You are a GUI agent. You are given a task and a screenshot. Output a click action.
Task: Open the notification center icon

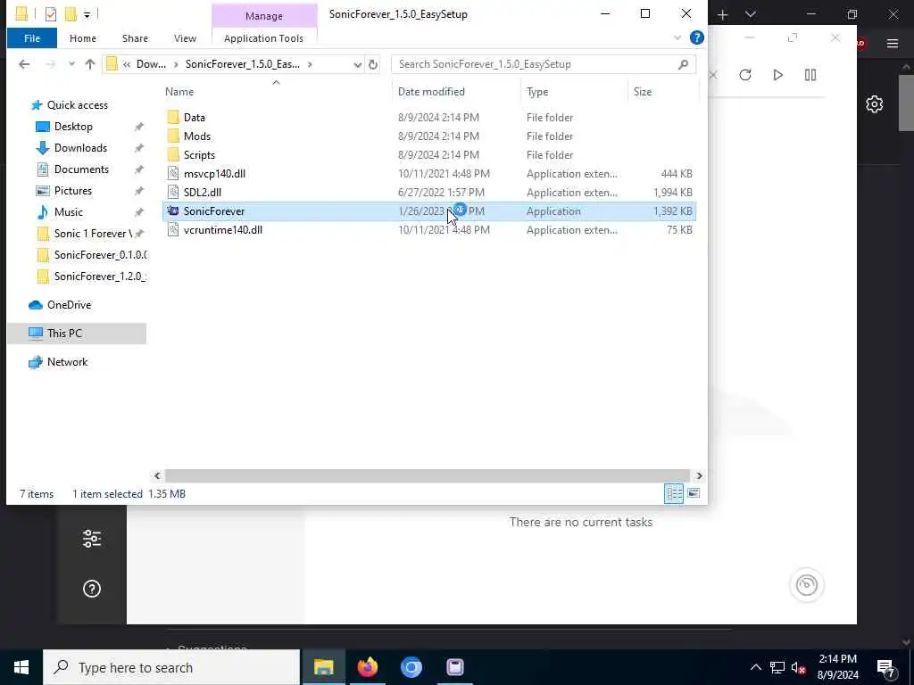(885, 667)
